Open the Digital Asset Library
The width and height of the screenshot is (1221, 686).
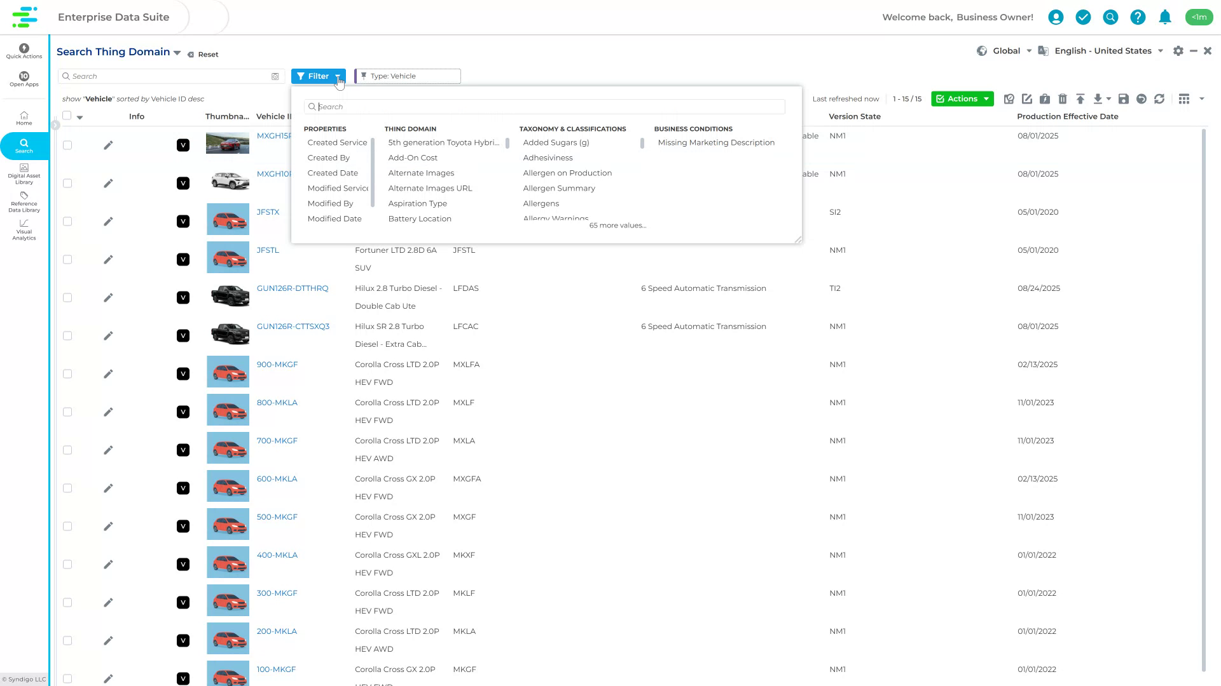[x=24, y=173]
